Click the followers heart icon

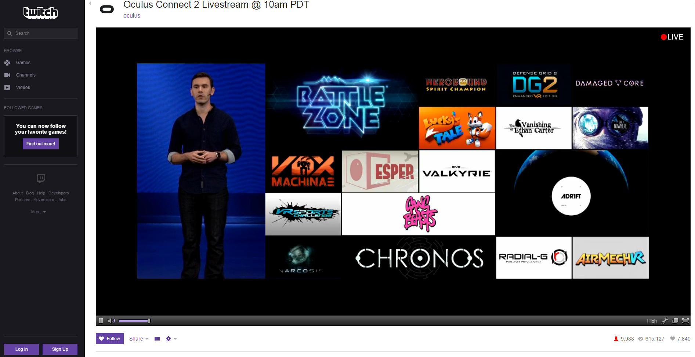(673, 339)
